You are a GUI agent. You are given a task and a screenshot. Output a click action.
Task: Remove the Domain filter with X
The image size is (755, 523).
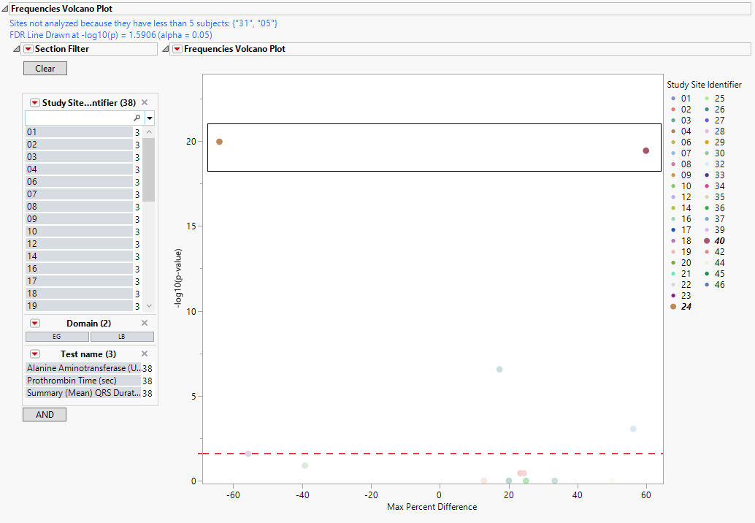point(145,324)
